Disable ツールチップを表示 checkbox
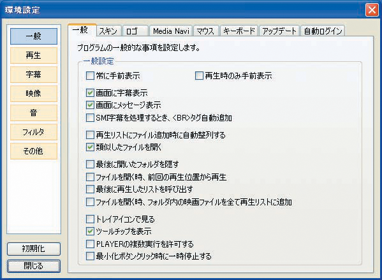This screenshot has height=280, width=382. (x=90, y=232)
